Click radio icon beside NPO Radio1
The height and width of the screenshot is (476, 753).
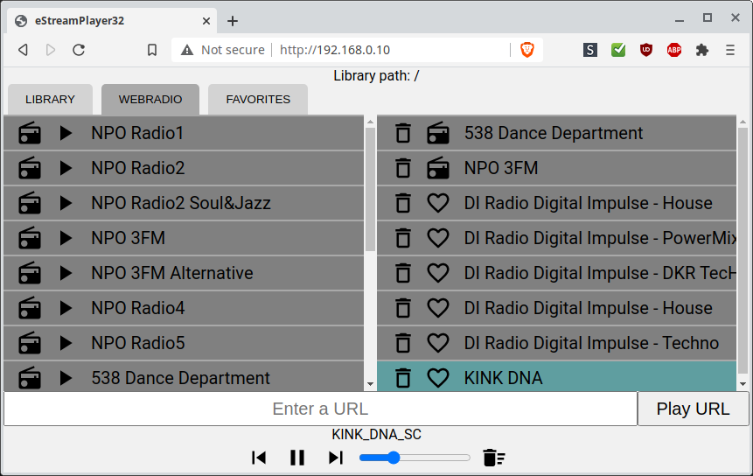(29, 133)
